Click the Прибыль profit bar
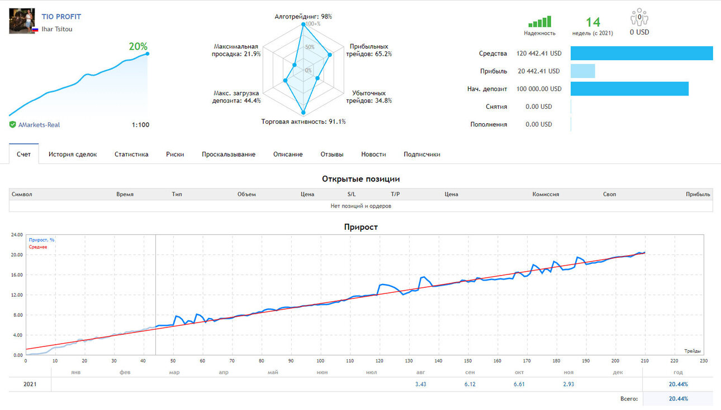The width and height of the screenshot is (721, 410). pos(583,71)
